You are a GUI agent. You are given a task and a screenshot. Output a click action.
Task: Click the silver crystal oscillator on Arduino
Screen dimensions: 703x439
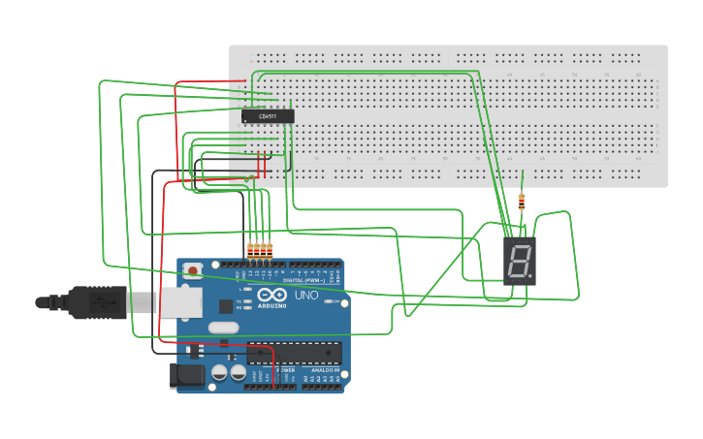[224, 328]
